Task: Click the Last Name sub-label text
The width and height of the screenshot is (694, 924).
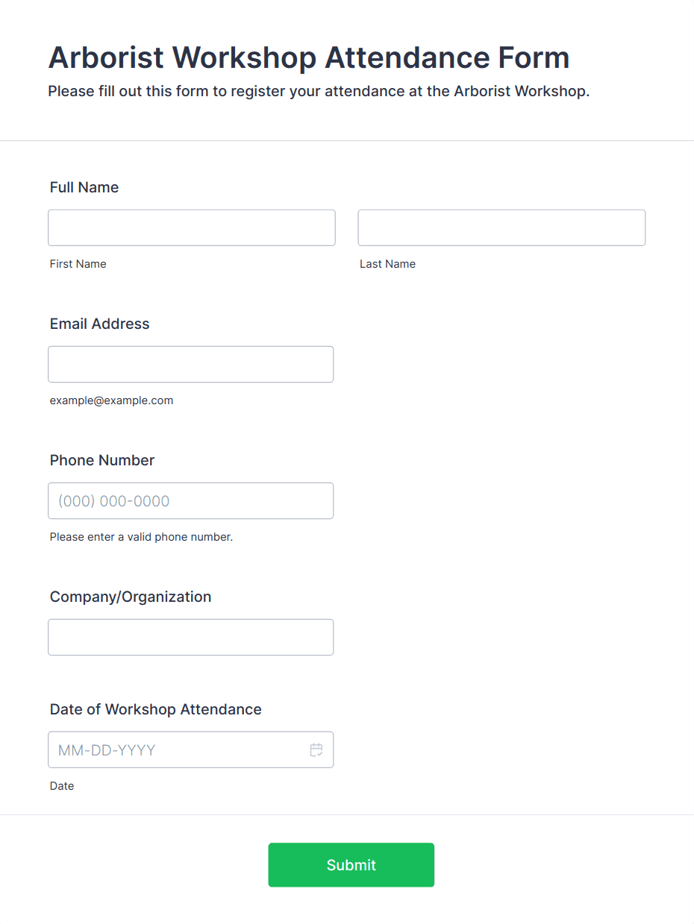Action: point(388,264)
